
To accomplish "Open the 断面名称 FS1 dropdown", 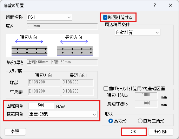I will 49,17.
